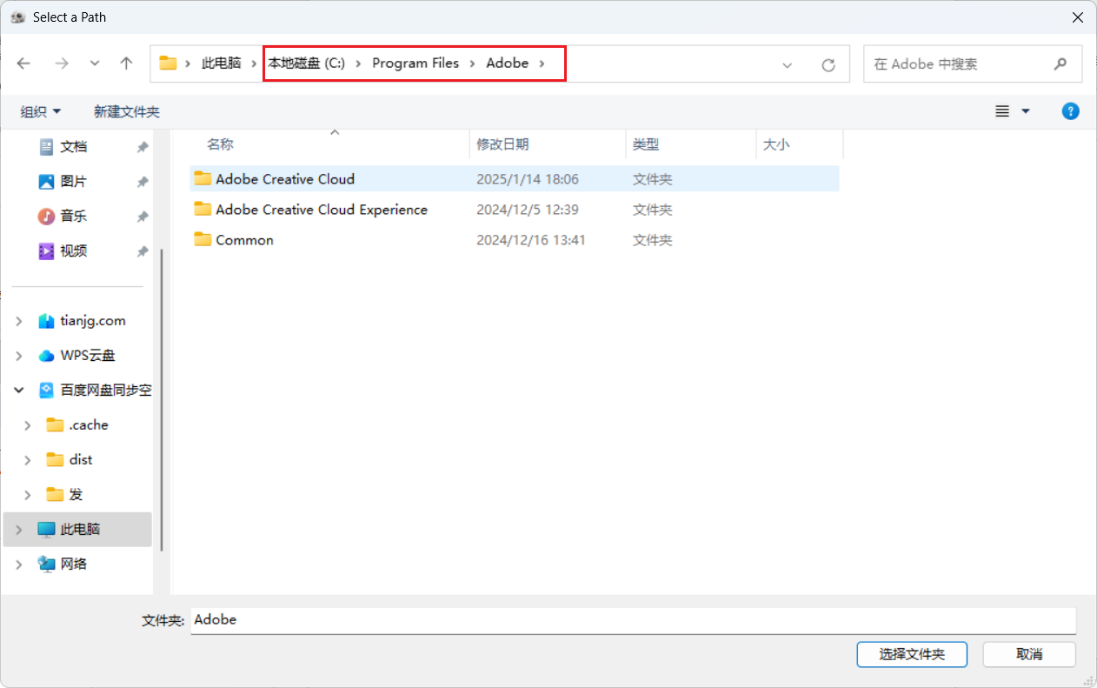
Task: Select 此电脑 in navigation pane
Action: [x=80, y=530]
